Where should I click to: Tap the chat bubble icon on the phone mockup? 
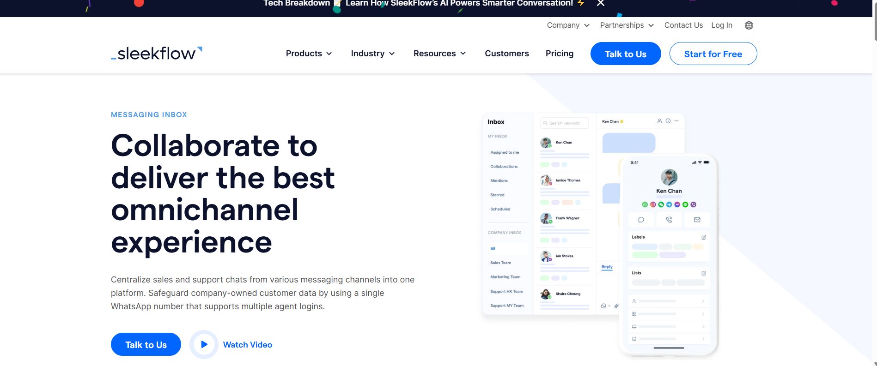[x=641, y=220]
